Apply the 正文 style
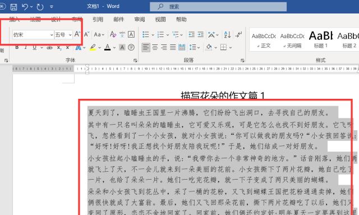The height and width of the screenshot is (215, 359). click(264, 40)
